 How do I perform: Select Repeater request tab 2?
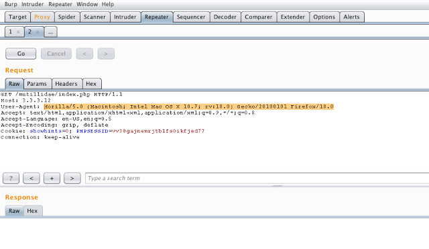[29, 31]
